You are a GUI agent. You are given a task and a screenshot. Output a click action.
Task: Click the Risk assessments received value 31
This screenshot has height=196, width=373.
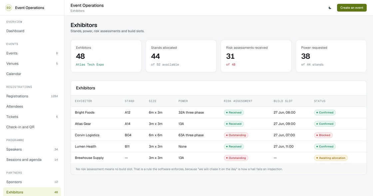coord(230,56)
